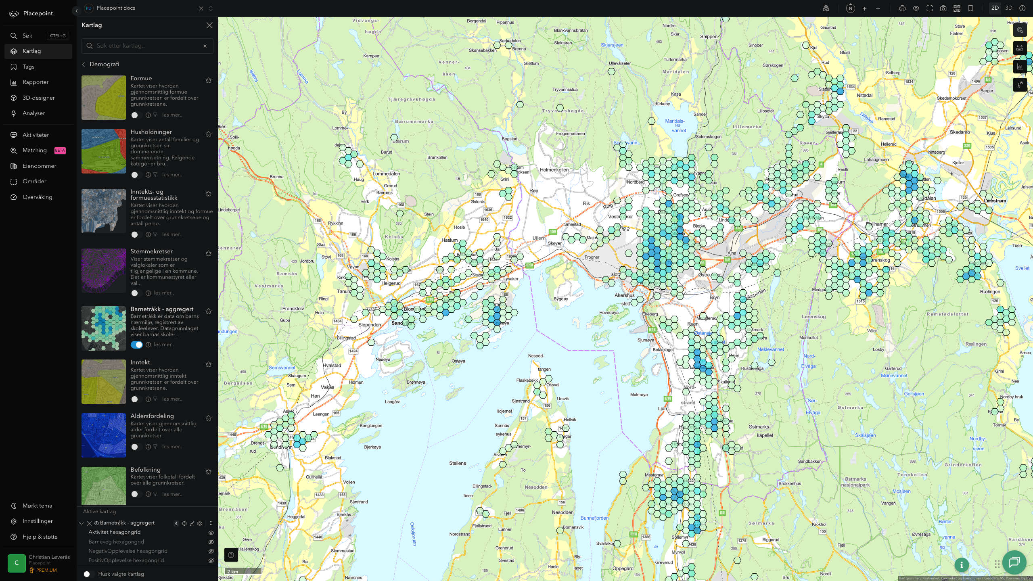
Task: Toggle Mørkt tema
Action: coord(38,506)
